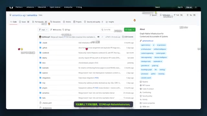
Task: Open the integrations folder icon
Action: (x=40, y=78)
